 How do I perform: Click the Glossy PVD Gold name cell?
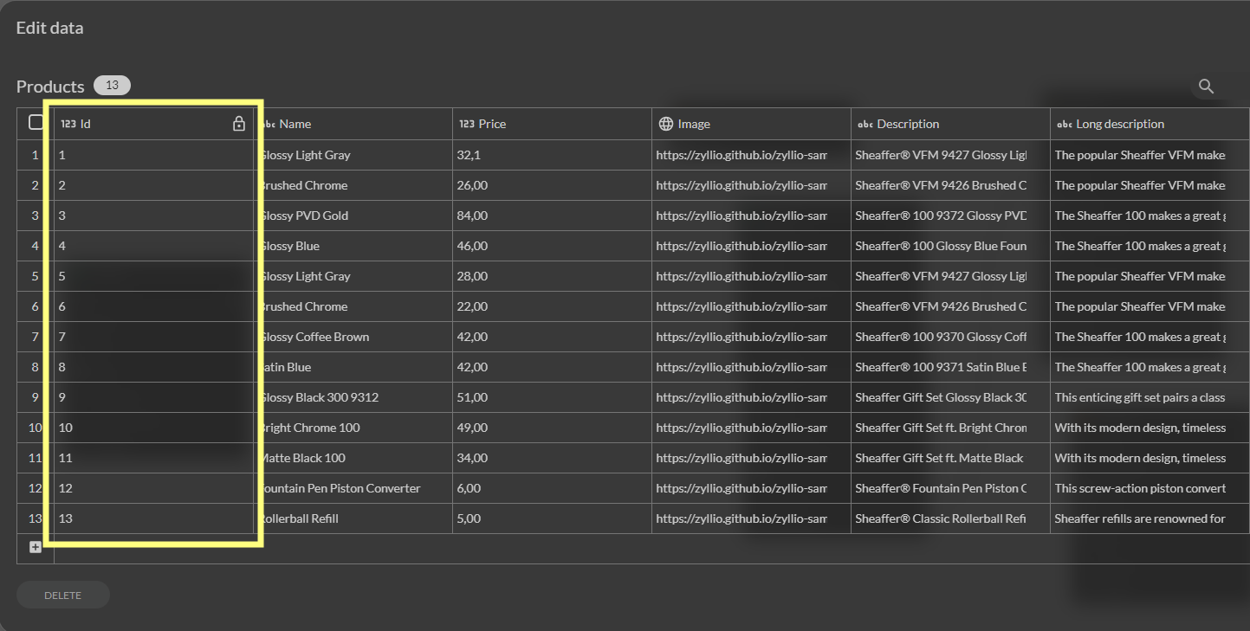tap(305, 216)
